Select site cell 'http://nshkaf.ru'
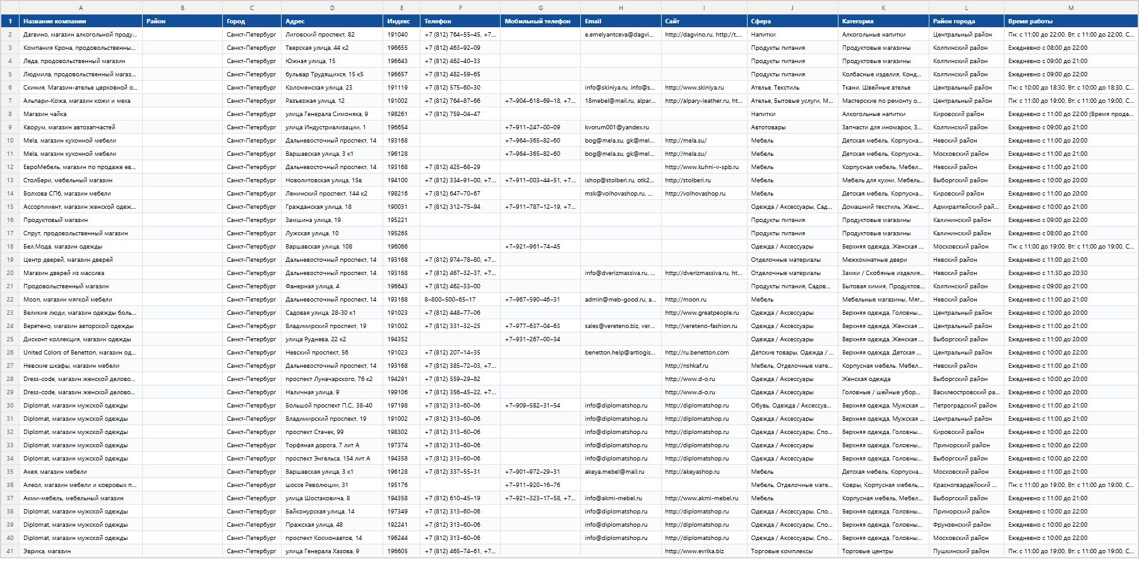 [704, 366]
